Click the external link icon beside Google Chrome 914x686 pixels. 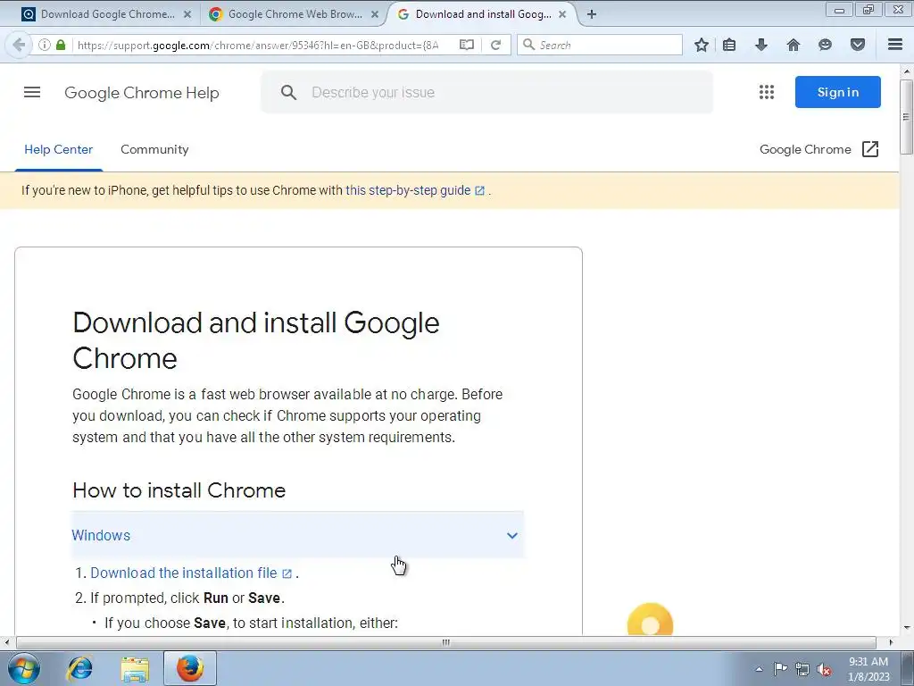point(869,149)
